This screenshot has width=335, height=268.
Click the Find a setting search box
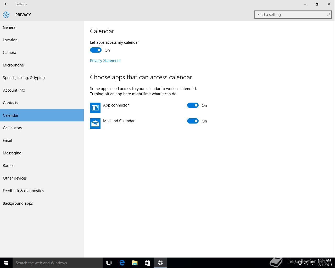[291, 15]
